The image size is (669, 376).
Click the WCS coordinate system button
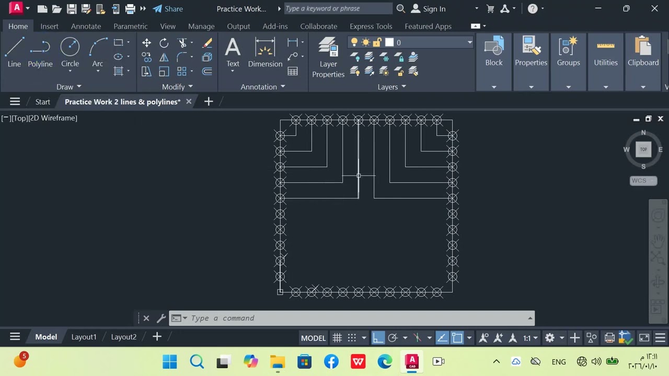point(643,181)
